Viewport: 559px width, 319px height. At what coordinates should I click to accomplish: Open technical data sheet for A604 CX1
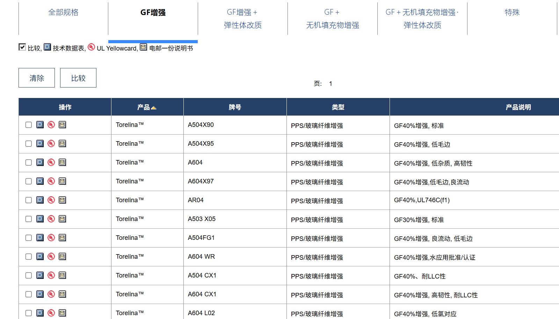click(x=40, y=294)
